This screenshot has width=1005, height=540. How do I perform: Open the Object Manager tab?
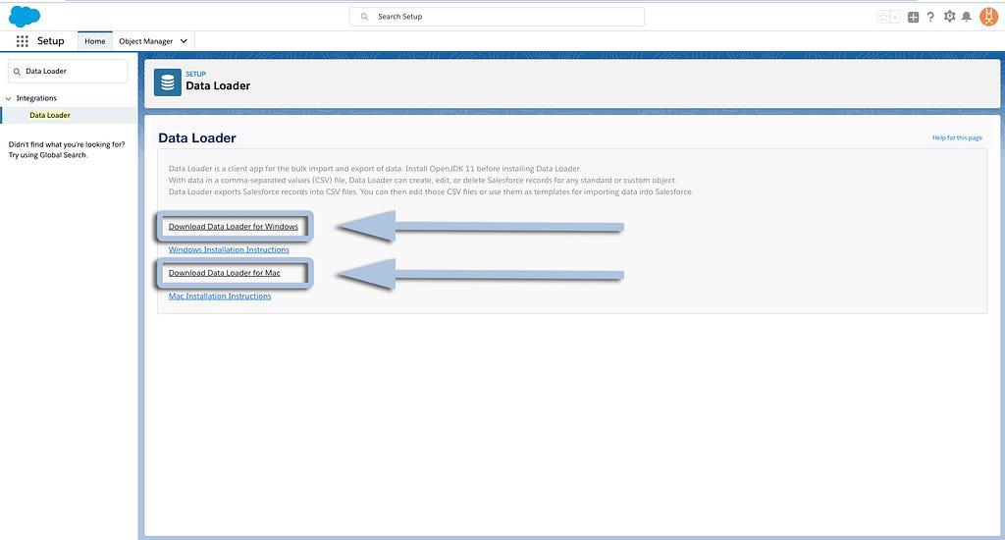(145, 41)
